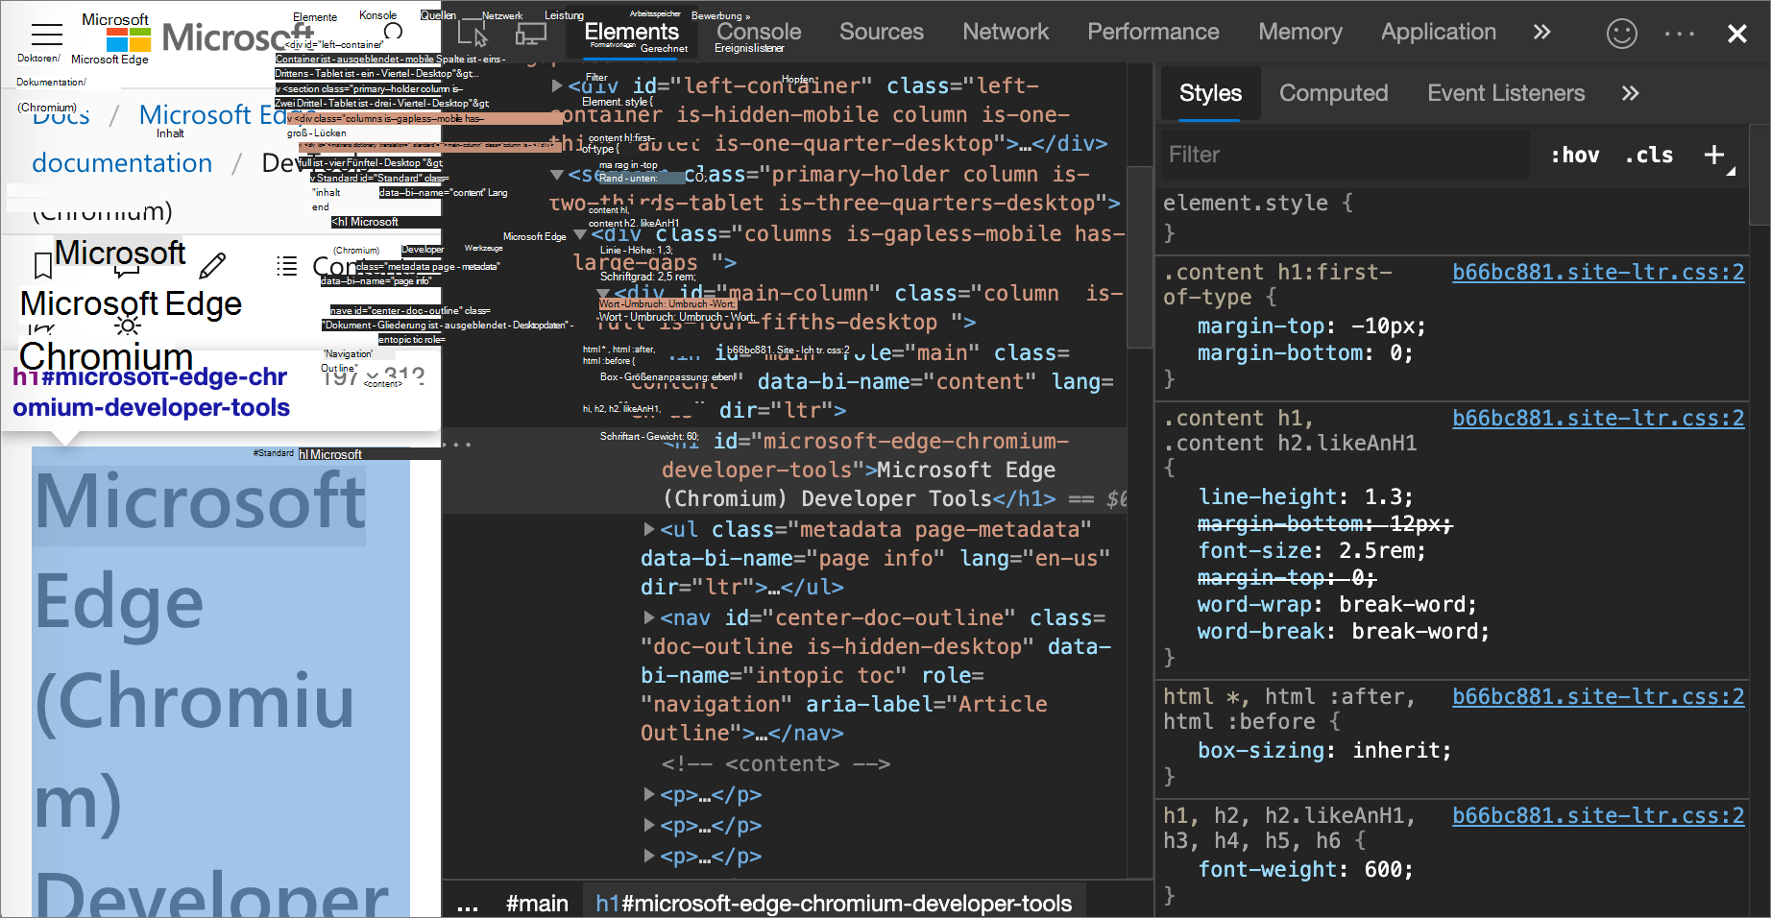Expand the ul metadata page-metadata node
This screenshot has width=1771, height=918.
coord(649,529)
